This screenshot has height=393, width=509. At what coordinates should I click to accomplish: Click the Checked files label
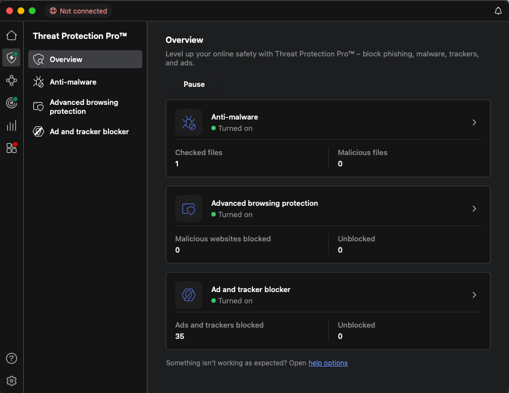coord(199,153)
